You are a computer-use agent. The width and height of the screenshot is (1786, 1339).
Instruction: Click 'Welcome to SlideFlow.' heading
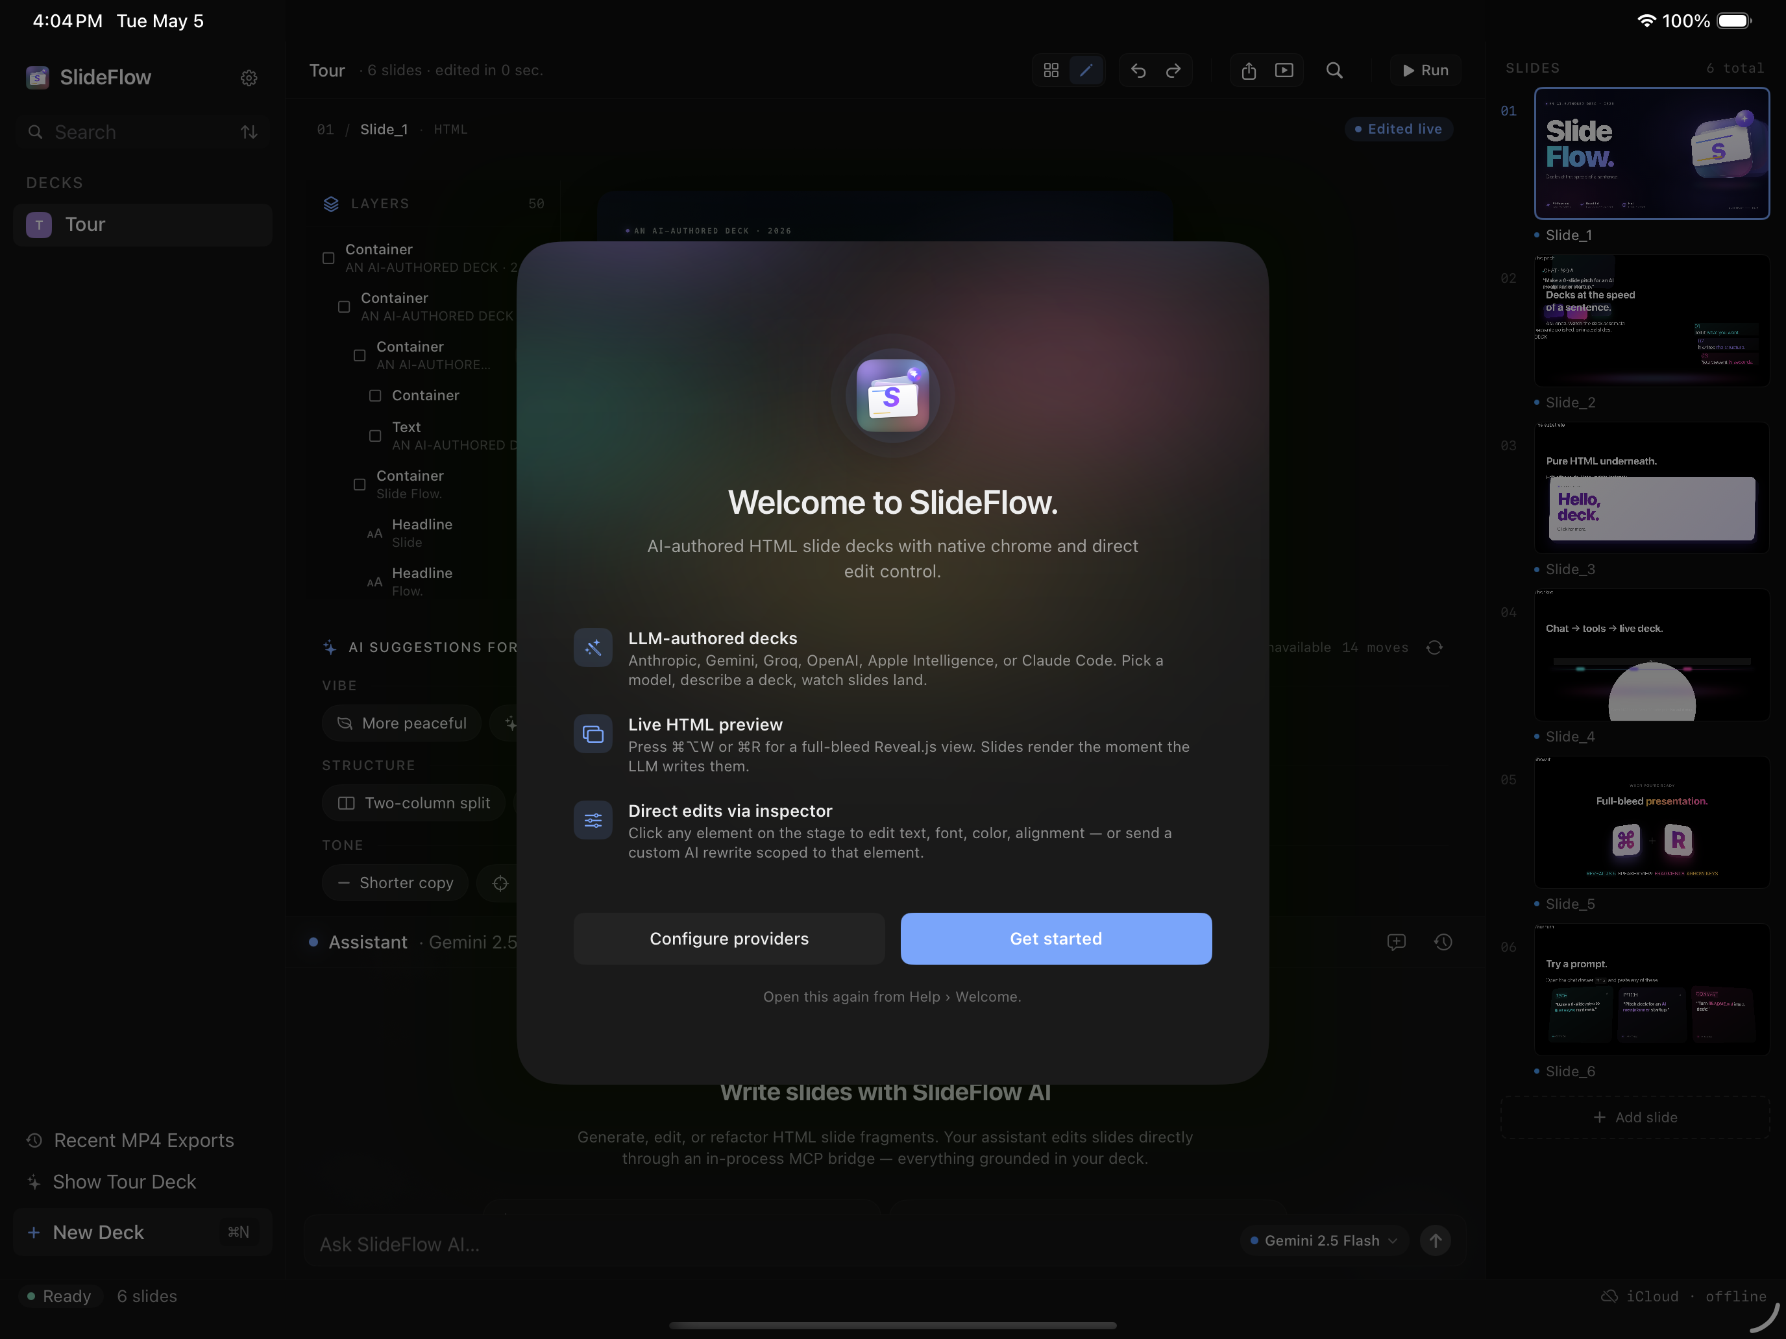[892, 502]
